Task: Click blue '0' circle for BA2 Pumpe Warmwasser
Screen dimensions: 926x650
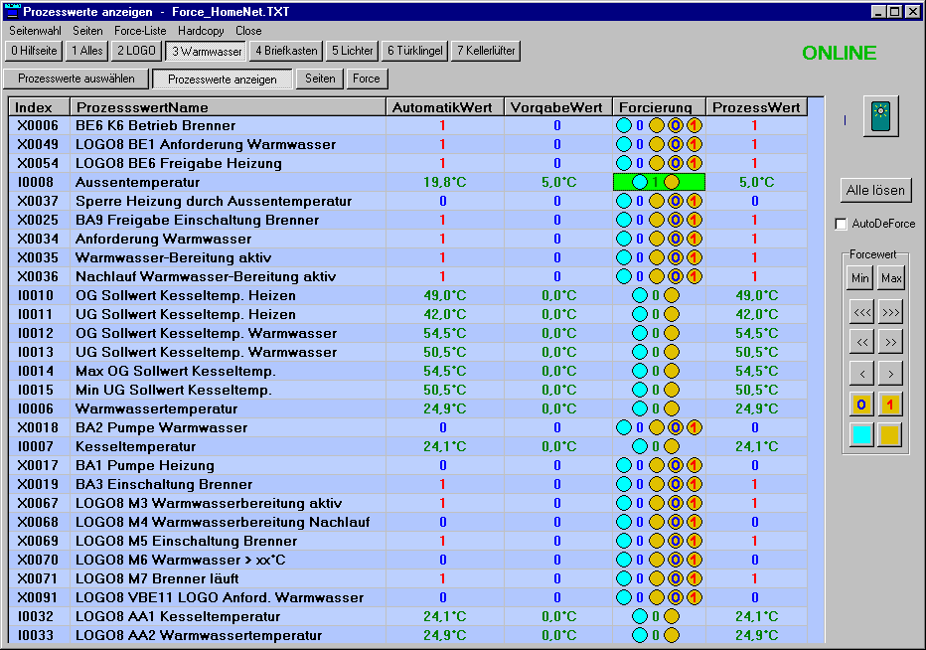Action: (x=675, y=427)
